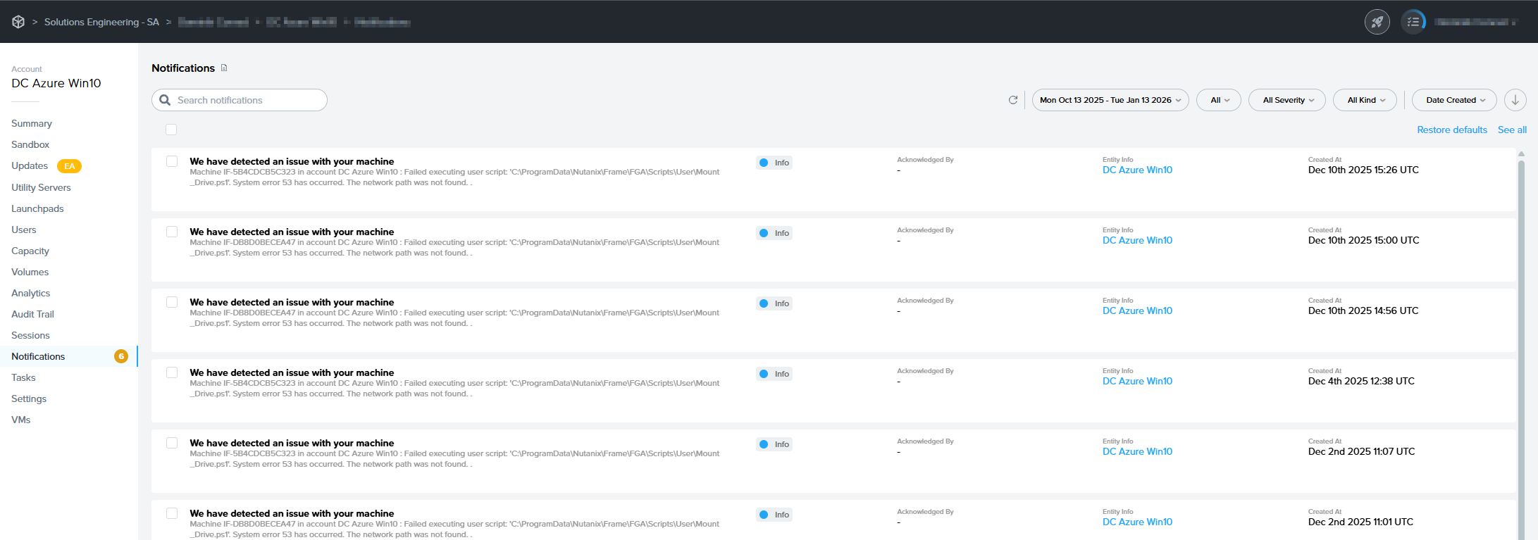
Task: Click the notifications list vertical scrollbar
Action: 1521,317
